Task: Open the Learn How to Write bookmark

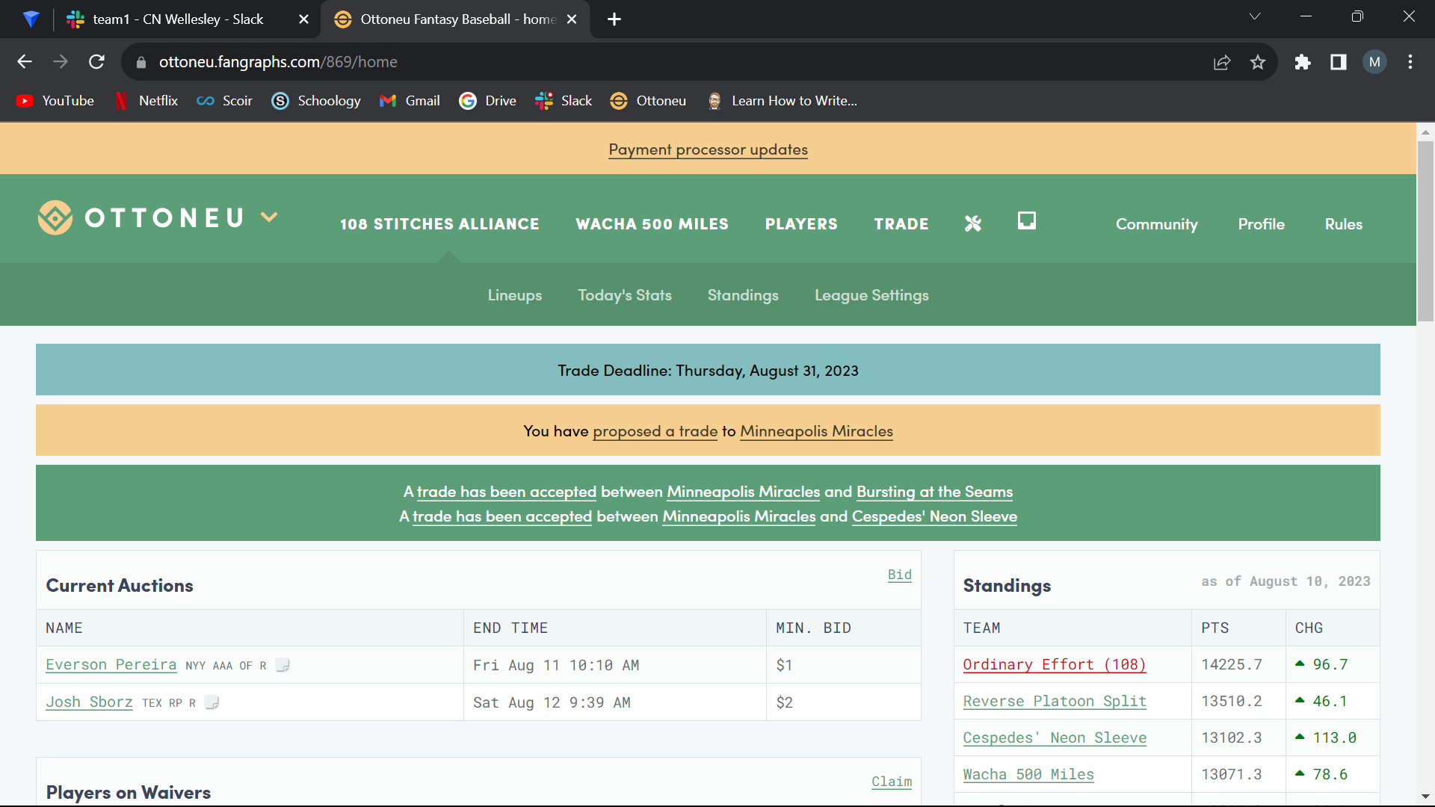Action: tap(782, 101)
